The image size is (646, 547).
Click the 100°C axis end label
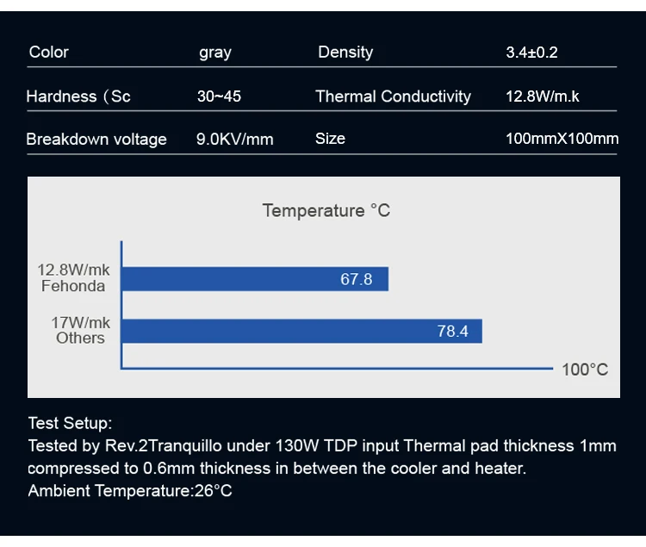(585, 370)
